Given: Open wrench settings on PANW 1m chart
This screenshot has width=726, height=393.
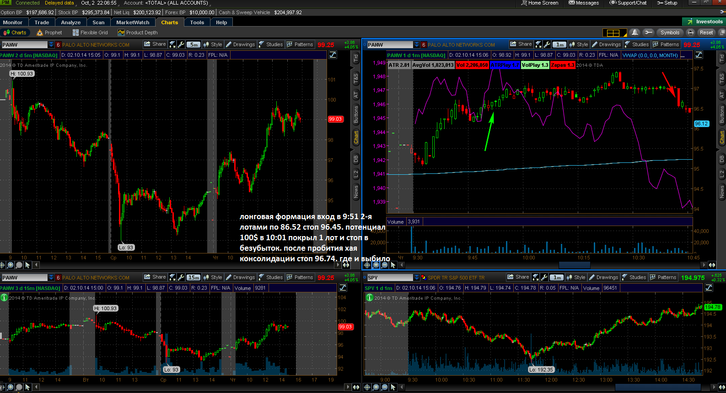Looking at the screenshot, I should pyautogui.click(x=547, y=44).
